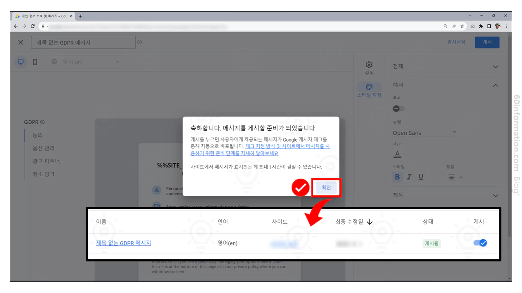Viewport: 522px width, 293px height.
Task: Enable the 로고 logo toggle
Action: (398, 108)
